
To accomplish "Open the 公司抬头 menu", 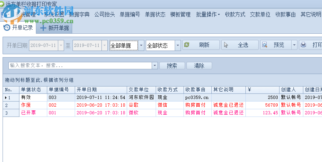I will (104, 14).
